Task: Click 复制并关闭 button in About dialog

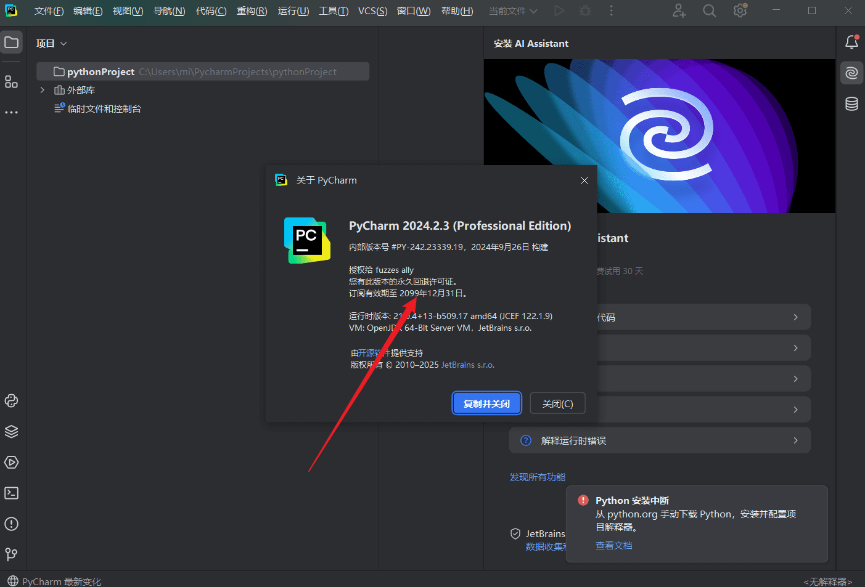Action: tap(487, 403)
